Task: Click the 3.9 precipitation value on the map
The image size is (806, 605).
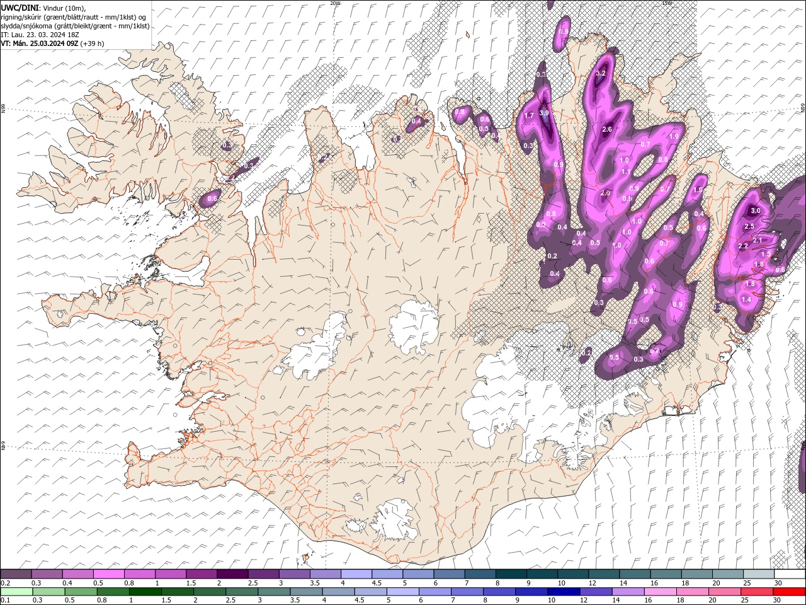Action: click(x=545, y=113)
